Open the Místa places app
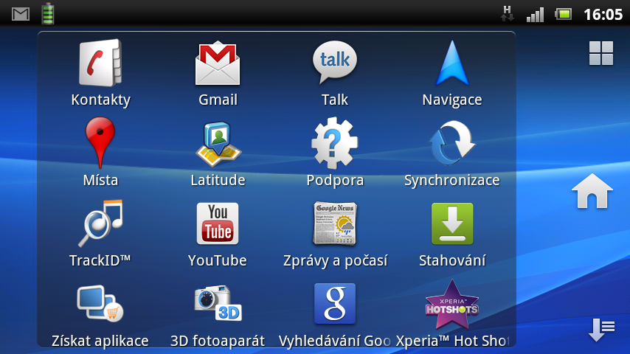Screen dimensions: 630x354 (x=100, y=153)
